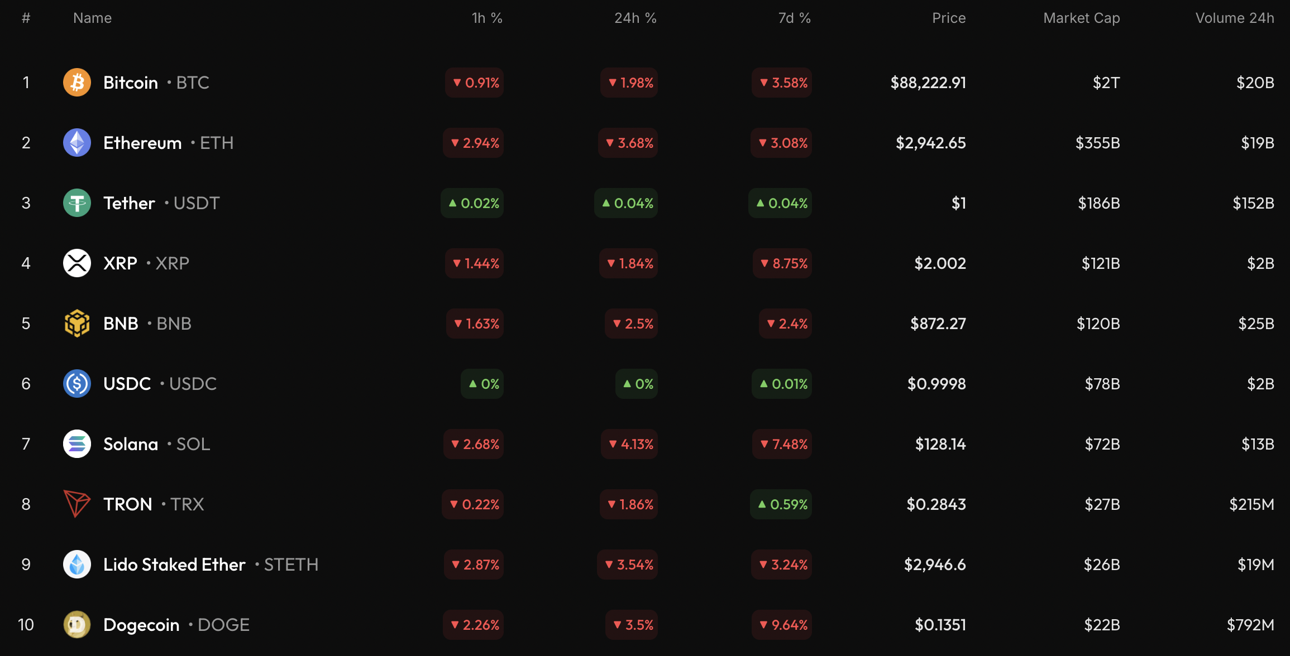This screenshot has height=656, width=1290.
Task: Click the Dogecoin logo icon
Action: pos(77,625)
